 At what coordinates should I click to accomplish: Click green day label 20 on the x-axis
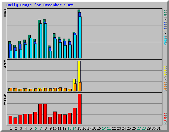coord(104,128)
